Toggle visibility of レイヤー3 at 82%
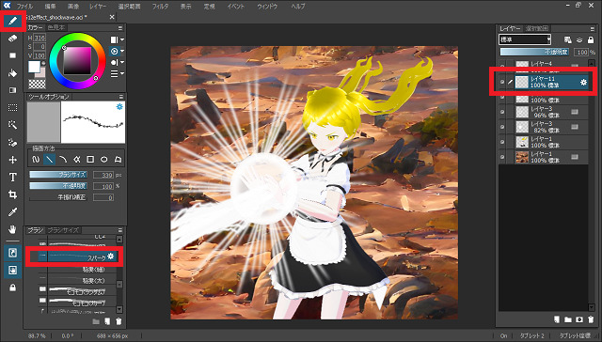The width and height of the screenshot is (602, 342). click(502, 127)
